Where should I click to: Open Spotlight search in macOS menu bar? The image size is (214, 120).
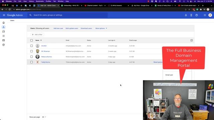click(x=188, y=1)
